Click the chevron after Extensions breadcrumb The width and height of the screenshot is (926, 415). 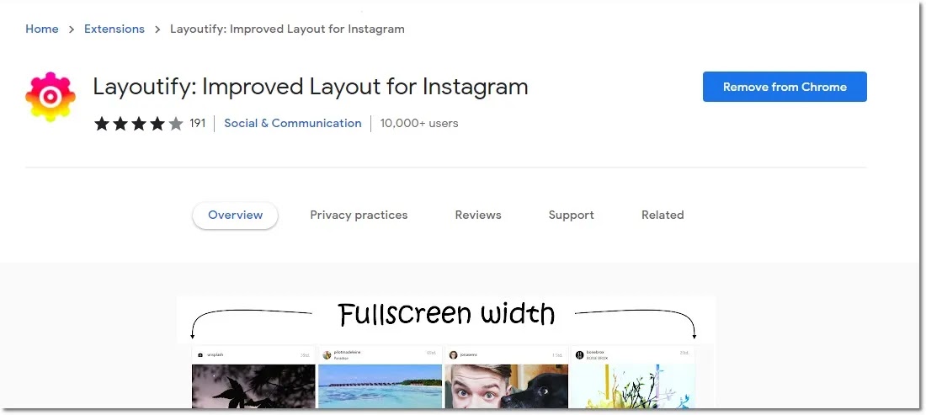(x=157, y=29)
